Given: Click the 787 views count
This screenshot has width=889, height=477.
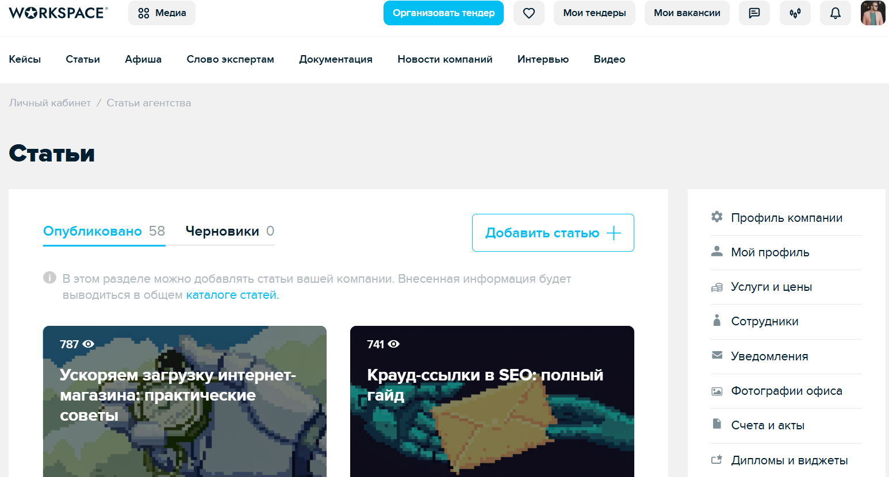Looking at the screenshot, I should [x=69, y=344].
